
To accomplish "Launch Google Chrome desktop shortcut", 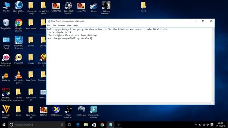I will [19, 25].
